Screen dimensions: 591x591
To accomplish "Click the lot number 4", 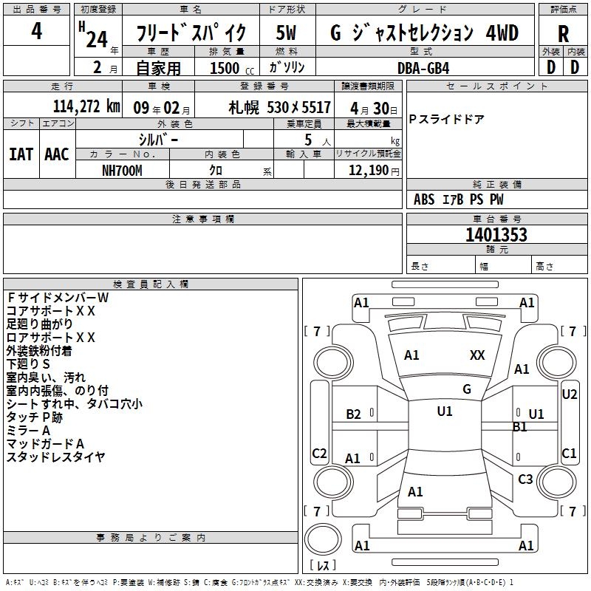I will 37,32.
